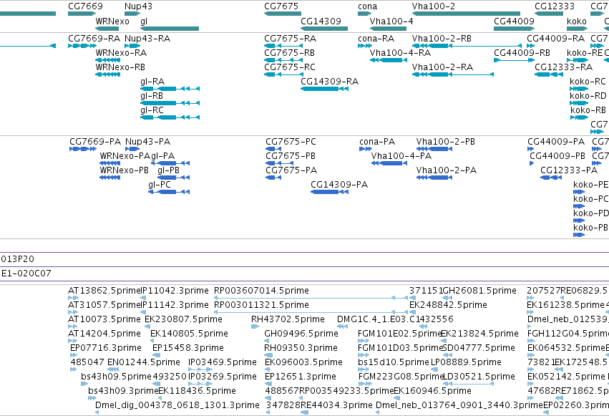Click the Vha100-2-RB transcript label
The image size is (609, 416).
pyautogui.click(x=442, y=39)
